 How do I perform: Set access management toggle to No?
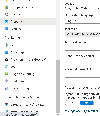(87, 103)
